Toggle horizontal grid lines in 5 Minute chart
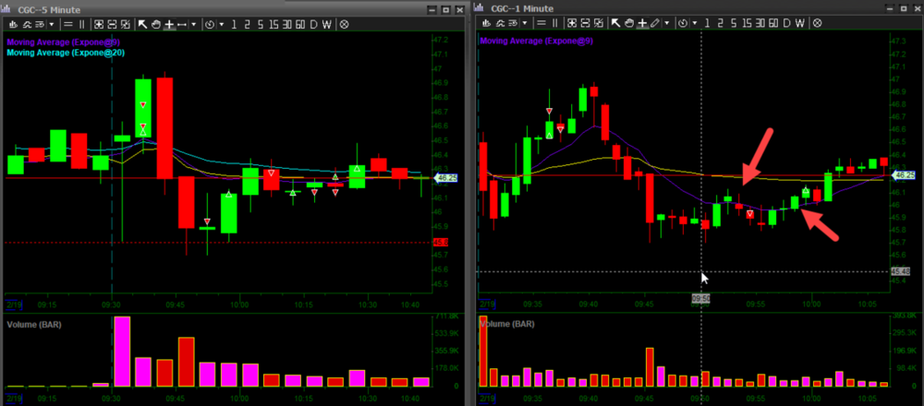The image size is (924, 406). (67, 23)
